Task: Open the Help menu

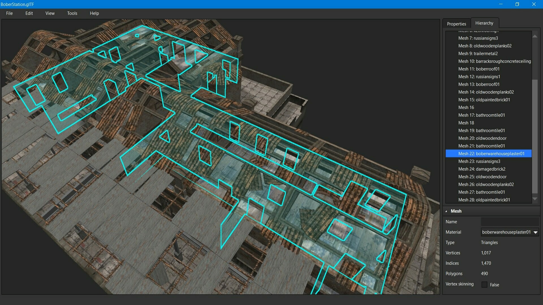Action: 94,13
